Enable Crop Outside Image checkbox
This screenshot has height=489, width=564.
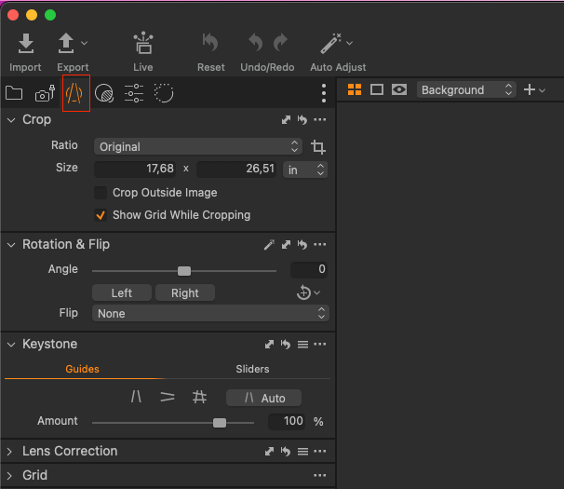tap(101, 193)
